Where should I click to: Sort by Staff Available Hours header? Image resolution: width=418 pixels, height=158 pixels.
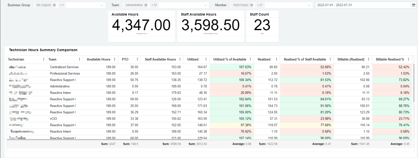click(160, 59)
